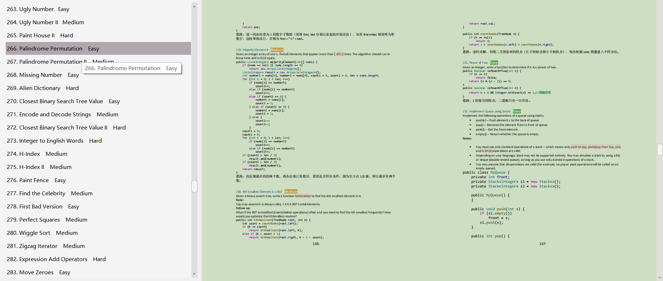
Task: Navigate to 273. Integer to English Words
Action: point(54,141)
